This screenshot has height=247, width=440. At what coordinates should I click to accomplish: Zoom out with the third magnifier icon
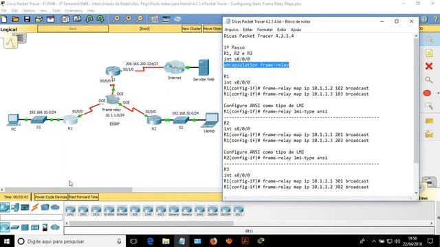coord(140,19)
